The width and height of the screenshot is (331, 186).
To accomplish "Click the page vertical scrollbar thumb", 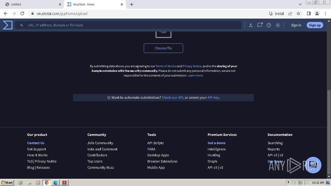I will (329, 132).
